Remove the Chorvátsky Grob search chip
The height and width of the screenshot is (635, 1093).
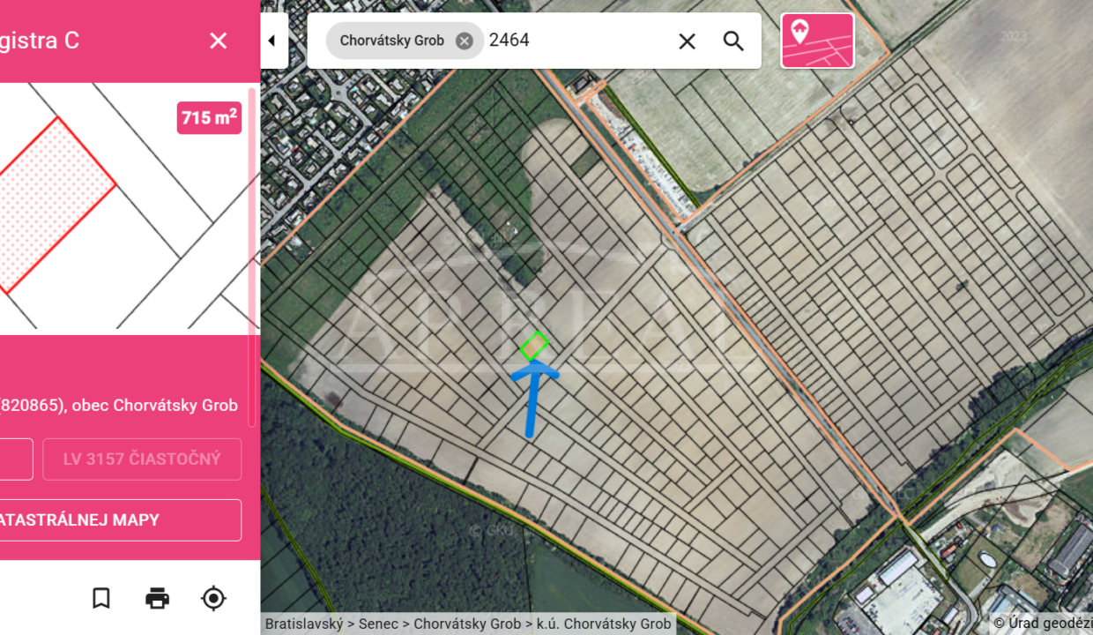[465, 41]
